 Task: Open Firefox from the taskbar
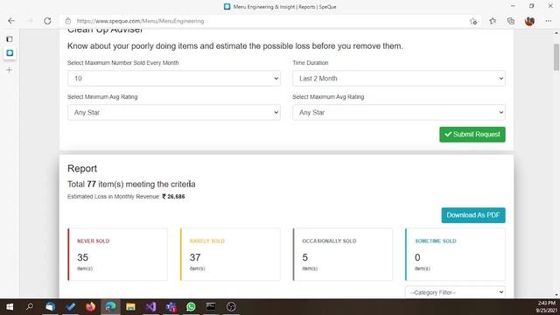tap(90, 307)
